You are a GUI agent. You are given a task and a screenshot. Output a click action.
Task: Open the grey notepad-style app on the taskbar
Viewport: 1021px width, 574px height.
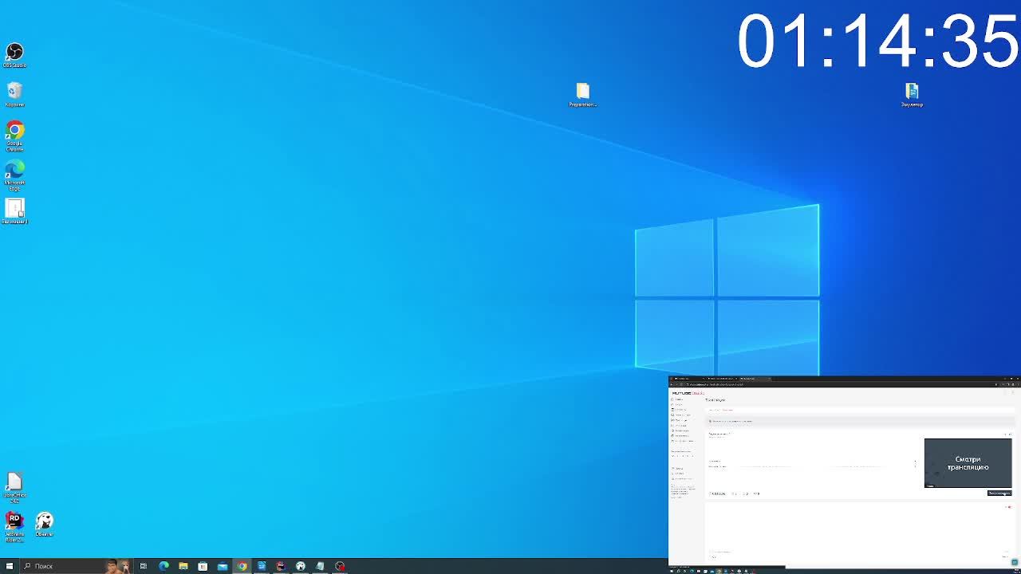tap(320, 566)
